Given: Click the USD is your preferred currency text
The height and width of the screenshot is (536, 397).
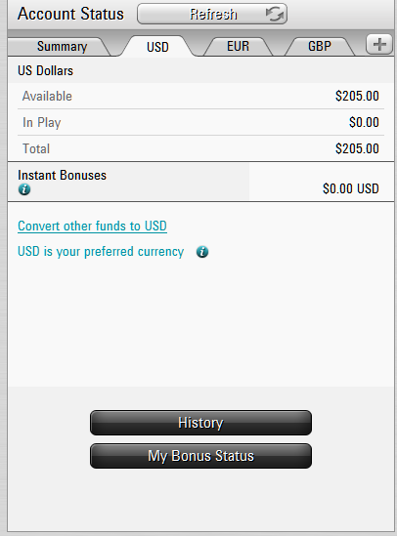Looking at the screenshot, I should pyautogui.click(x=101, y=252).
